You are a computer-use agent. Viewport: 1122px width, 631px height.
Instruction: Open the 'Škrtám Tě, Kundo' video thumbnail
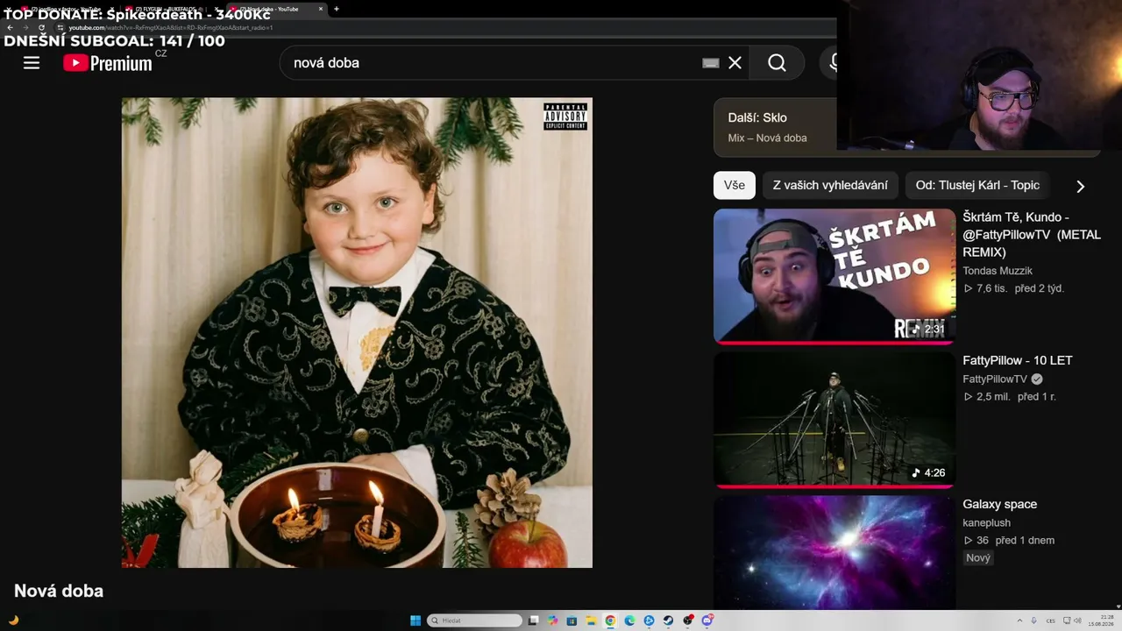tap(834, 276)
